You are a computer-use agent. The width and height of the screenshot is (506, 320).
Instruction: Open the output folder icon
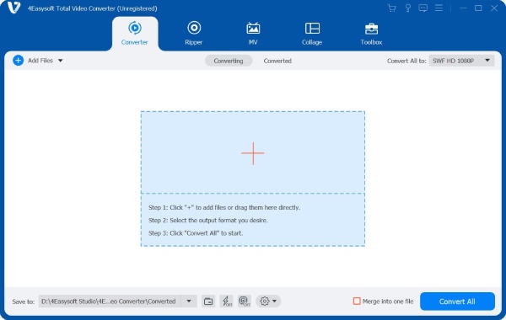tap(208, 301)
